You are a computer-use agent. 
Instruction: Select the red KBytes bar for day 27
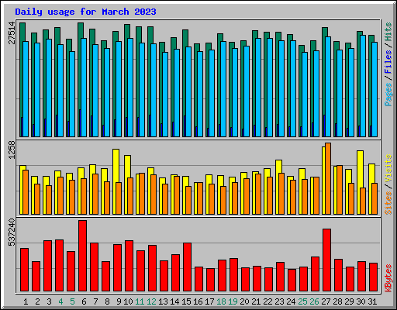[327, 260]
